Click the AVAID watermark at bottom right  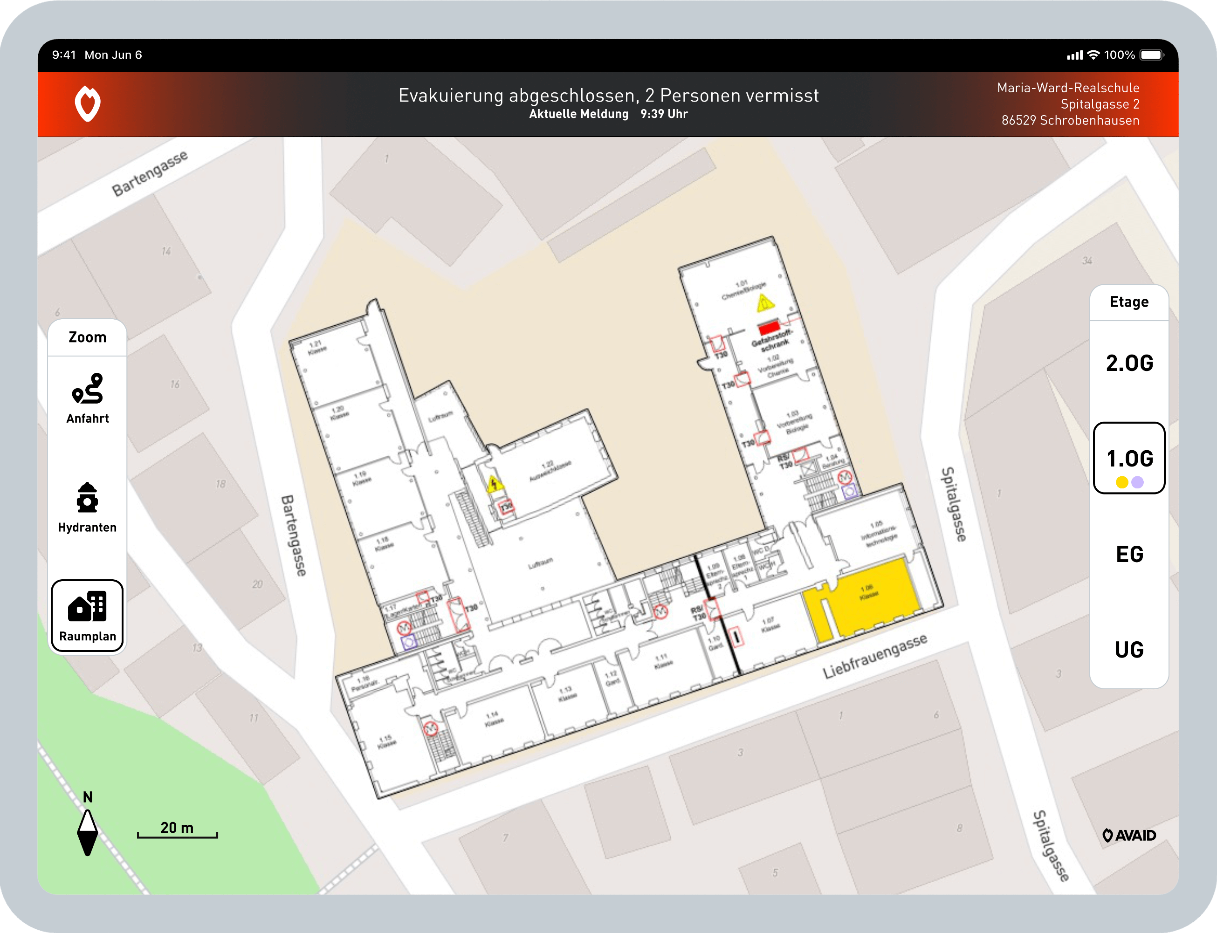(1129, 835)
